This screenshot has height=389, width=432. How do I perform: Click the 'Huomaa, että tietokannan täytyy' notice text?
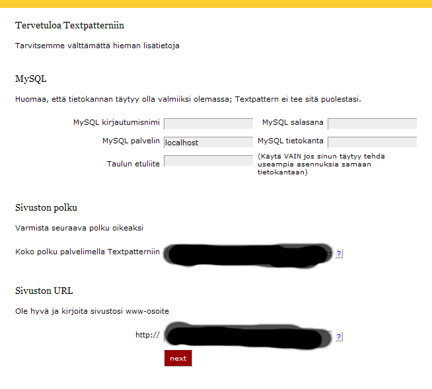(188, 99)
